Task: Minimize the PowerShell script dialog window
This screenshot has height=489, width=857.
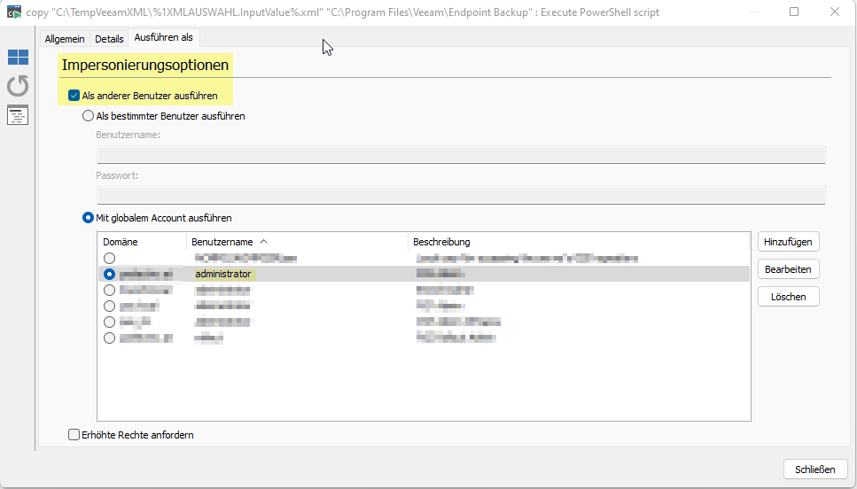Action: point(753,12)
